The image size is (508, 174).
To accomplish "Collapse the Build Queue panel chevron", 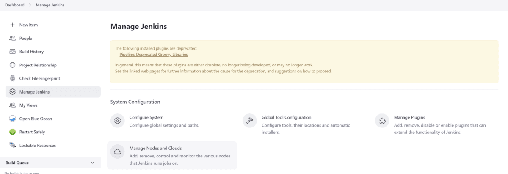I will [x=93, y=163].
